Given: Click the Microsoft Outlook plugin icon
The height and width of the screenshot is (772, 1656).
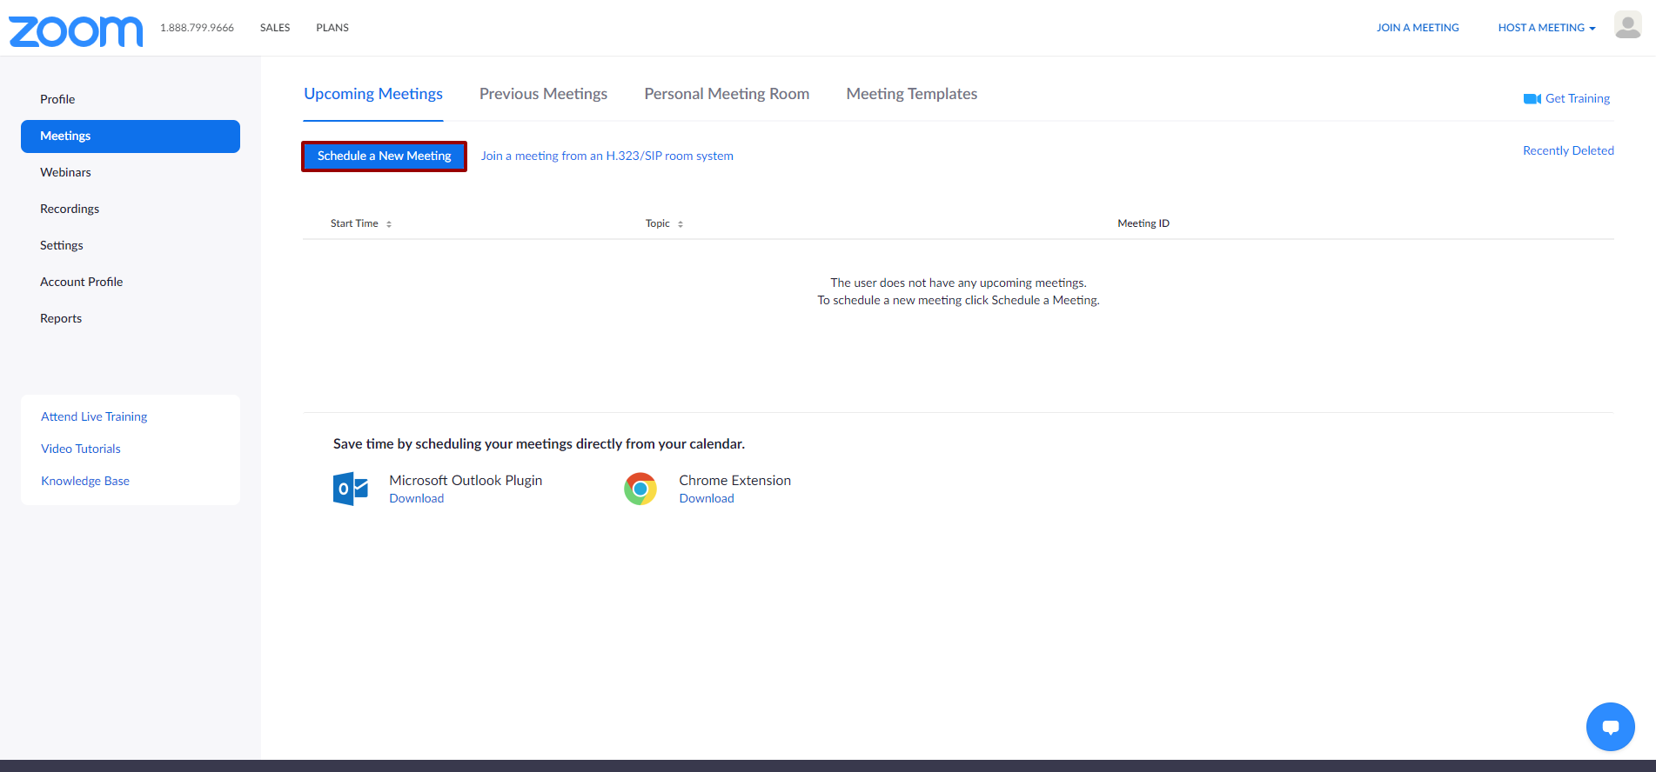Looking at the screenshot, I should point(351,489).
